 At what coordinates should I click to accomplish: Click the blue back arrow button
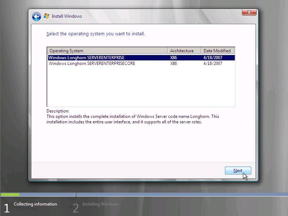(x=36, y=17)
